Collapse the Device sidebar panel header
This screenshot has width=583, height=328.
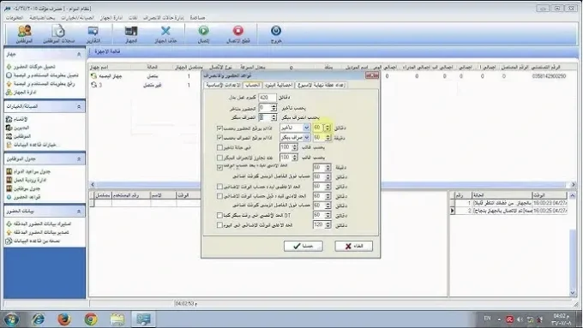pos(79,55)
